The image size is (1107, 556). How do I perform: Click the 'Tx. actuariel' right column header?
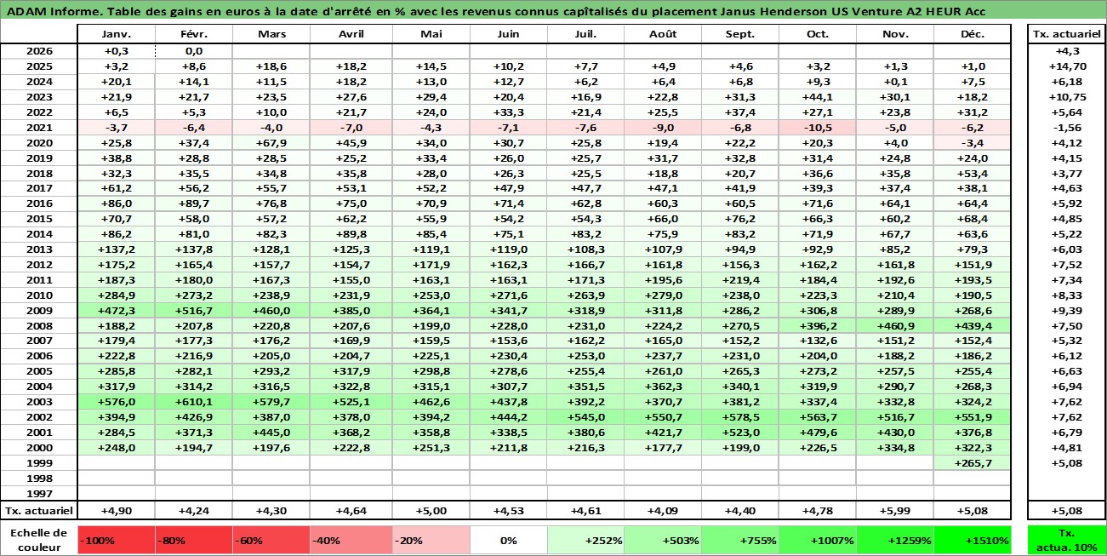1065,35
